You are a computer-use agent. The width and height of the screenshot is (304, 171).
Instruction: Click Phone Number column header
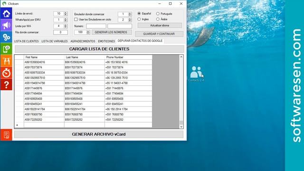click(128, 57)
